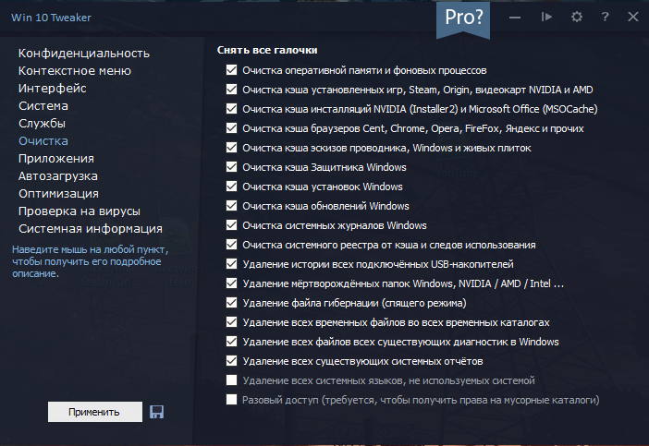Screen dimensions: 649x446
Task: Click the Pro? upgrade badge
Action: (x=463, y=18)
